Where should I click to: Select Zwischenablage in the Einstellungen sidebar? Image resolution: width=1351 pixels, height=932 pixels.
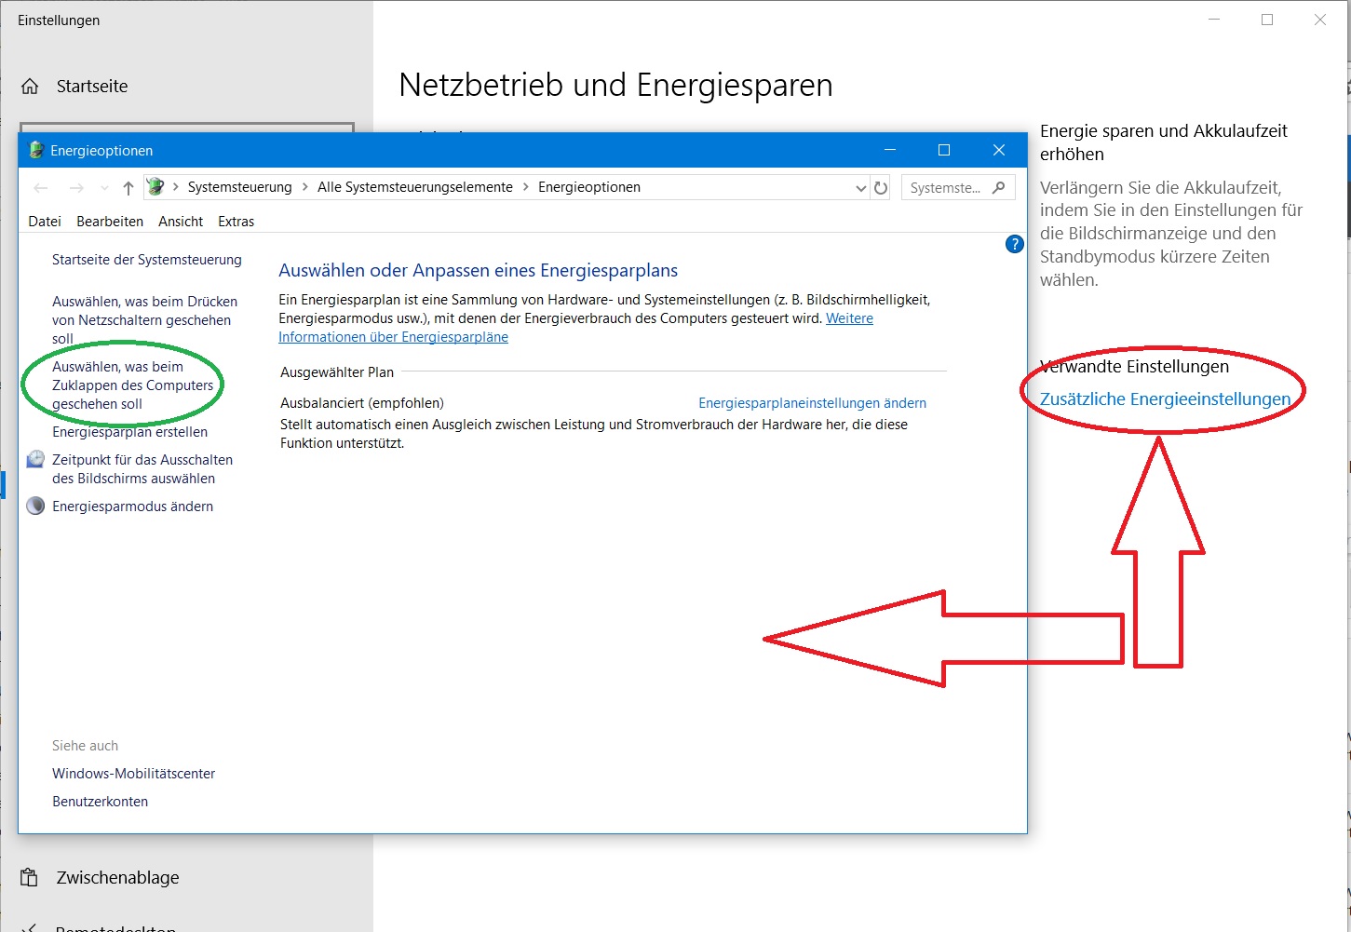tap(117, 877)
